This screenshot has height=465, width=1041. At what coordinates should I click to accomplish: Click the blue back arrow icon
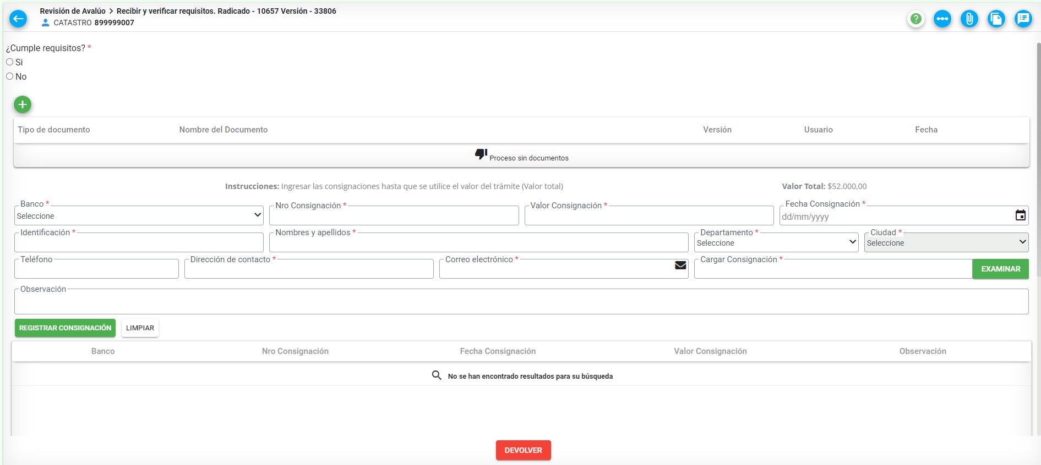click(18, 19)
